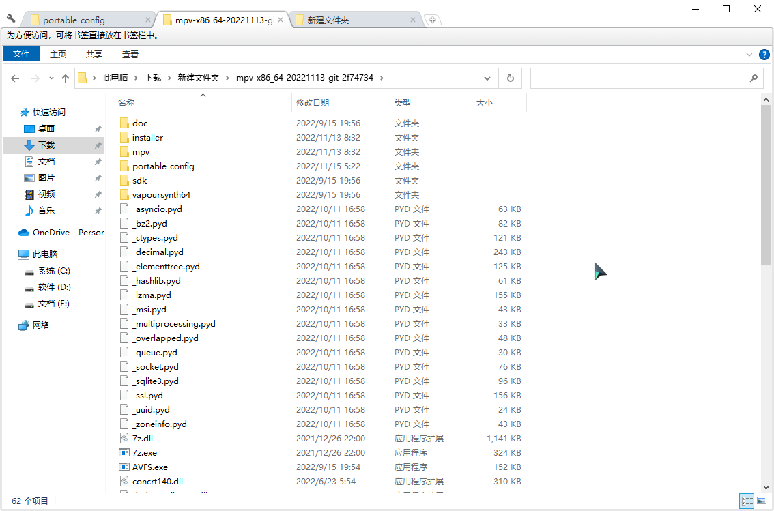Select 网络 in navigation pane

[40, 325]
